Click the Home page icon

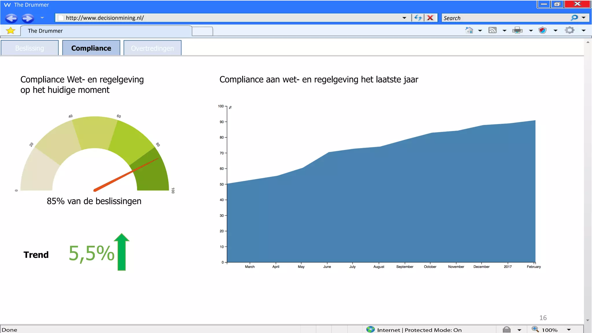click(469, 30)
